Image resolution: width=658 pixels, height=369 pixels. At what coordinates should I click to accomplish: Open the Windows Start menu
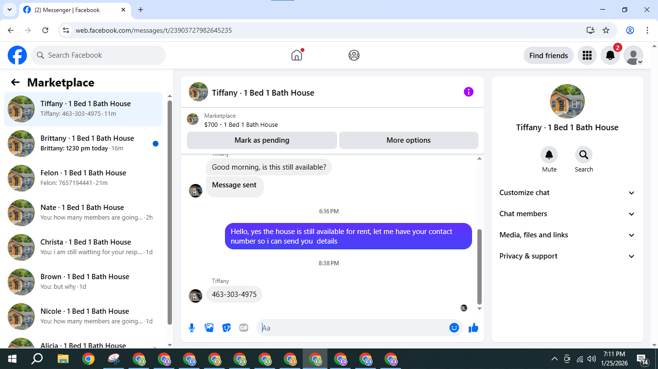tap(12, 359)
